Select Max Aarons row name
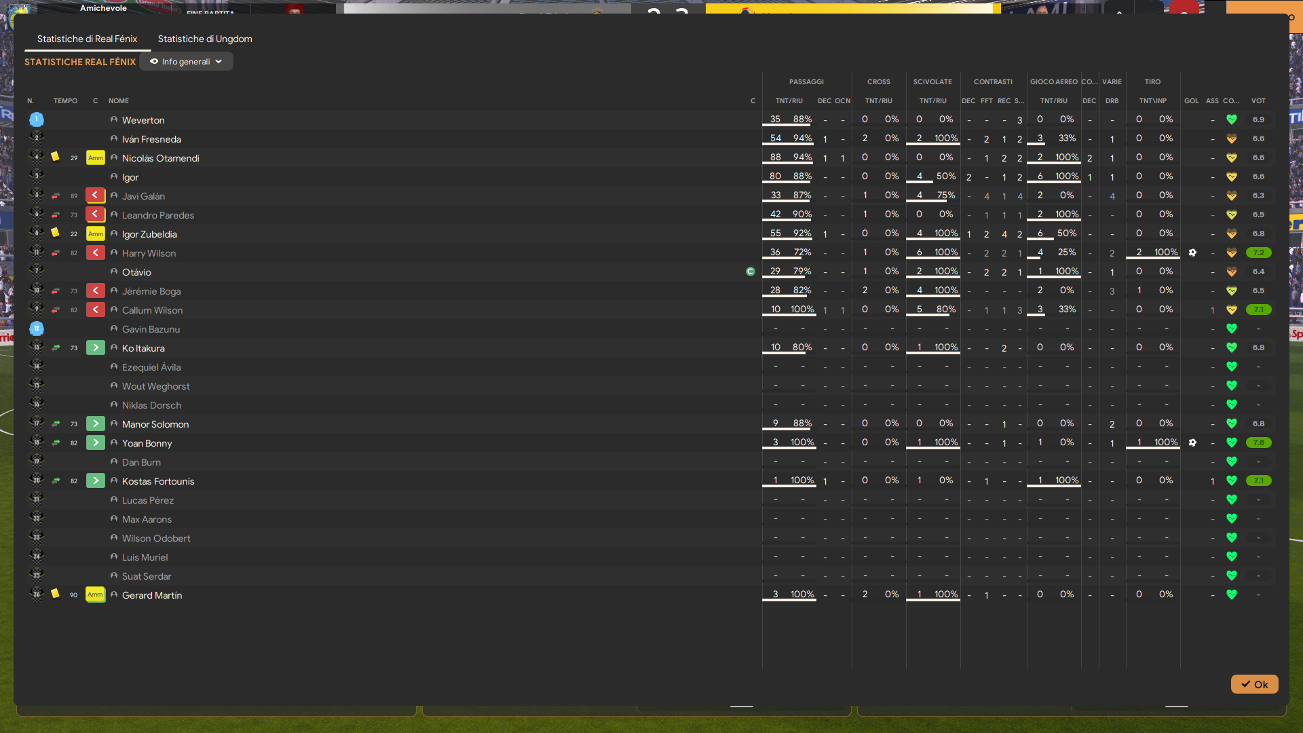The image size is (1303, 733). point(147,519)
